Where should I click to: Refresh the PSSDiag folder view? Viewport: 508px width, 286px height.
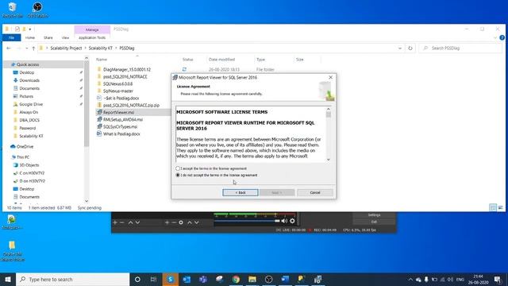(410, 48)
